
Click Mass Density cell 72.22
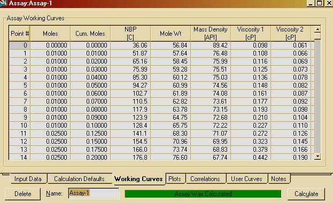tap(211, 126)
